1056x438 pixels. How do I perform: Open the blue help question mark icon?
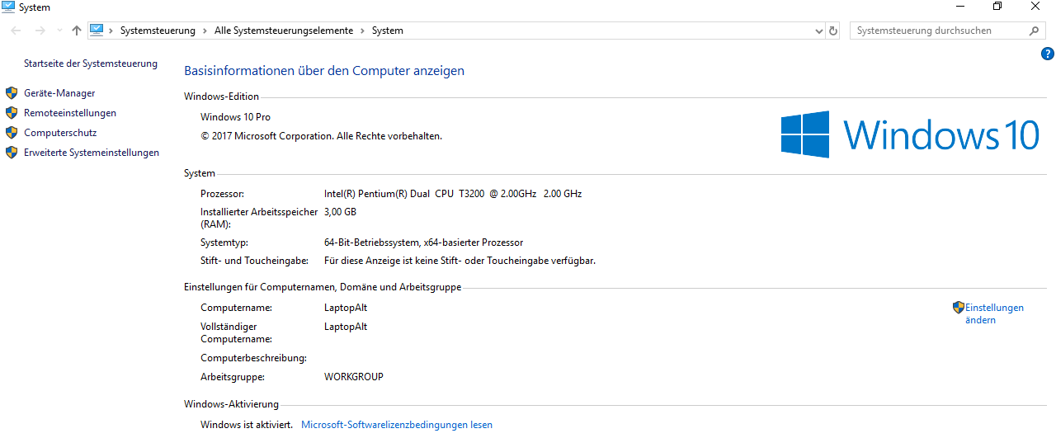1048,54
